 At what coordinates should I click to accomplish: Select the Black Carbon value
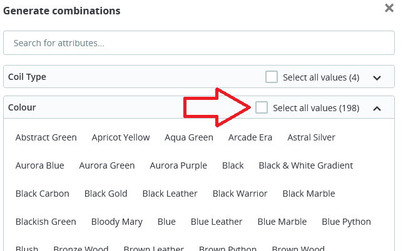pyautogui.click(x=43, y=194)
